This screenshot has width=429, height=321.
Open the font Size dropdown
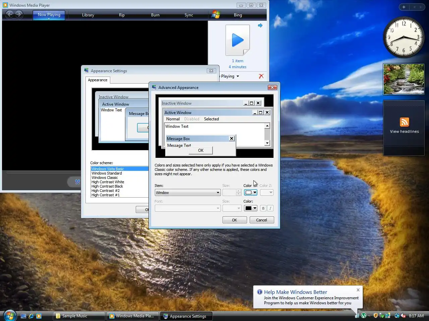click(232, 208)
